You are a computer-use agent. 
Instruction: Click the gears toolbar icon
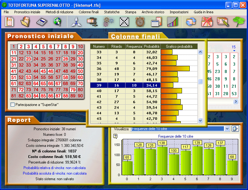pyautogui.click(x=108, y=22)
